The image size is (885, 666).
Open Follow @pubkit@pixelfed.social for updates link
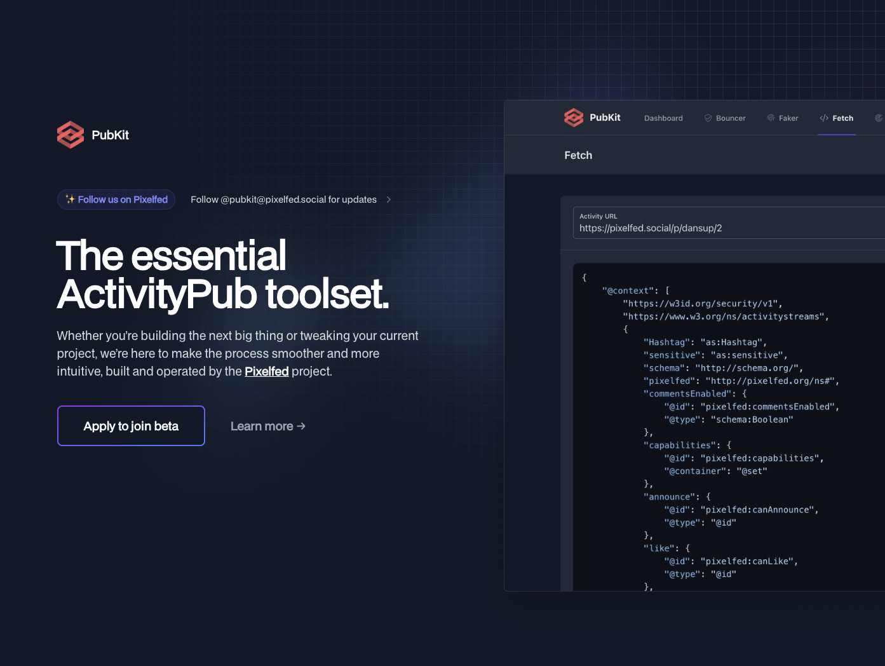click(x=290, y=200)
